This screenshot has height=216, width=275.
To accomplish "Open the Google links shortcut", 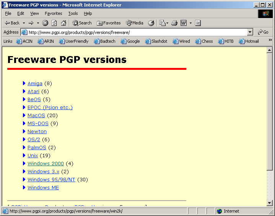I will tap(130, 41).
